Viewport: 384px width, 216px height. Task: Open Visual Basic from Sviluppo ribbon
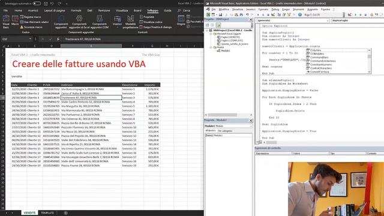(6, 22)
